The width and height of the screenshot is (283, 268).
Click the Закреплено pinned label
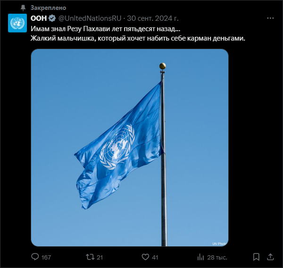tap(49, 8)
